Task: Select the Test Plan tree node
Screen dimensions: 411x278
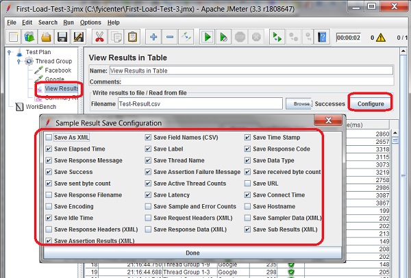Action: [38, 52]
